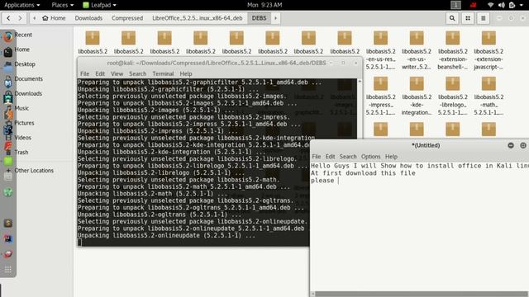Show later path segments with right arrow
This screenshot has width=529, height=297.
point(275,18)
